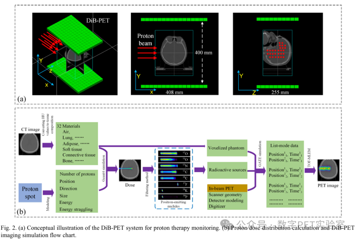
Task: Select the CT image thumbnail
Action: 29,144
